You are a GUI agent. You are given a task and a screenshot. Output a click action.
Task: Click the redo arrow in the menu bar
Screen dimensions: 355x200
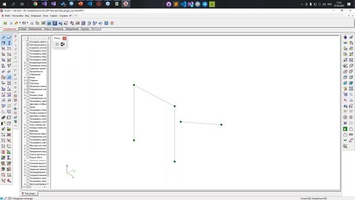tap(76, 16)
